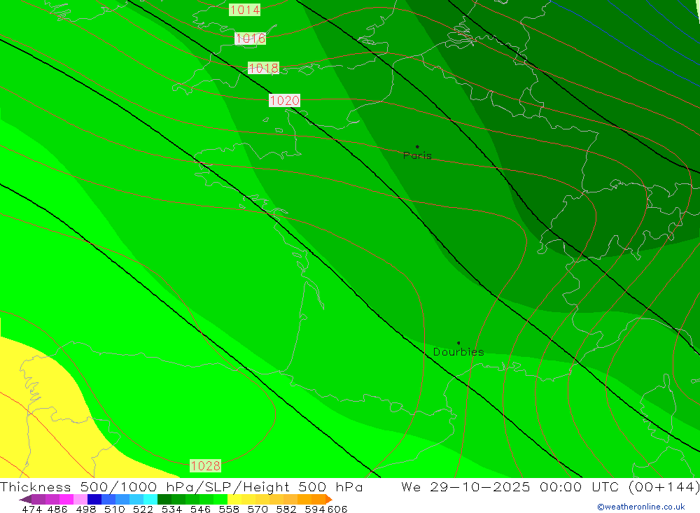The width and height of the screenshot is (700, 513).
Task: Click the 1016 isobar pressure label
Action: pyautogui.click(x=250, y=38)
